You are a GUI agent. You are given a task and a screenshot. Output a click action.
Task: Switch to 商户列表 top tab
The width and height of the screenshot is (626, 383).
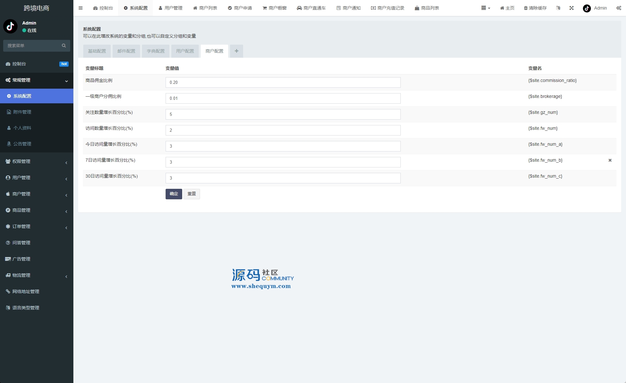pos(205,8)
